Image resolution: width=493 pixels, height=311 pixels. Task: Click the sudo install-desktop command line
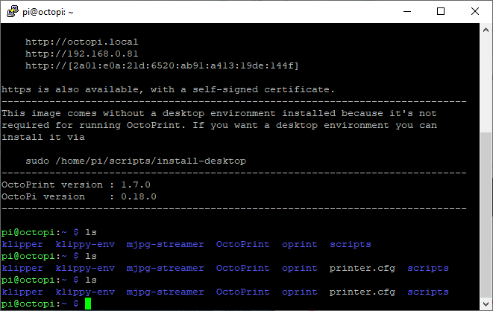pos(136,161)
